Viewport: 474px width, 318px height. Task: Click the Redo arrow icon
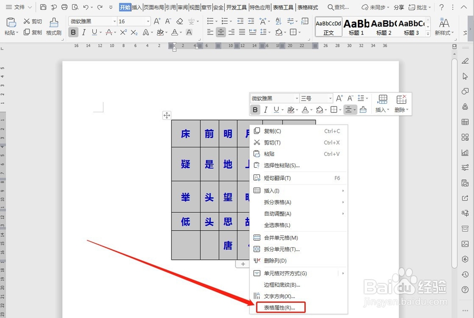[x=100, y=7]
